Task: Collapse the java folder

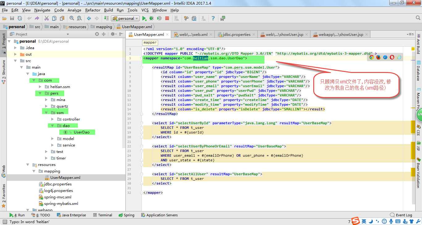Action: (x=28, y=74)
